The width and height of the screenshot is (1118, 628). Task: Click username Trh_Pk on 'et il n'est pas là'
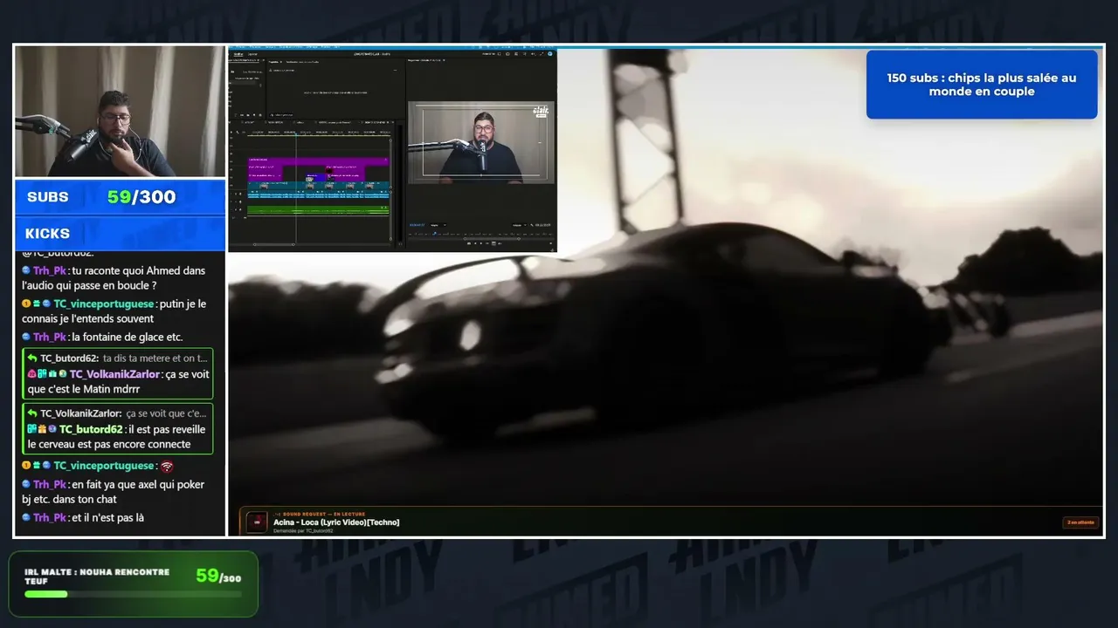[50, 517]
